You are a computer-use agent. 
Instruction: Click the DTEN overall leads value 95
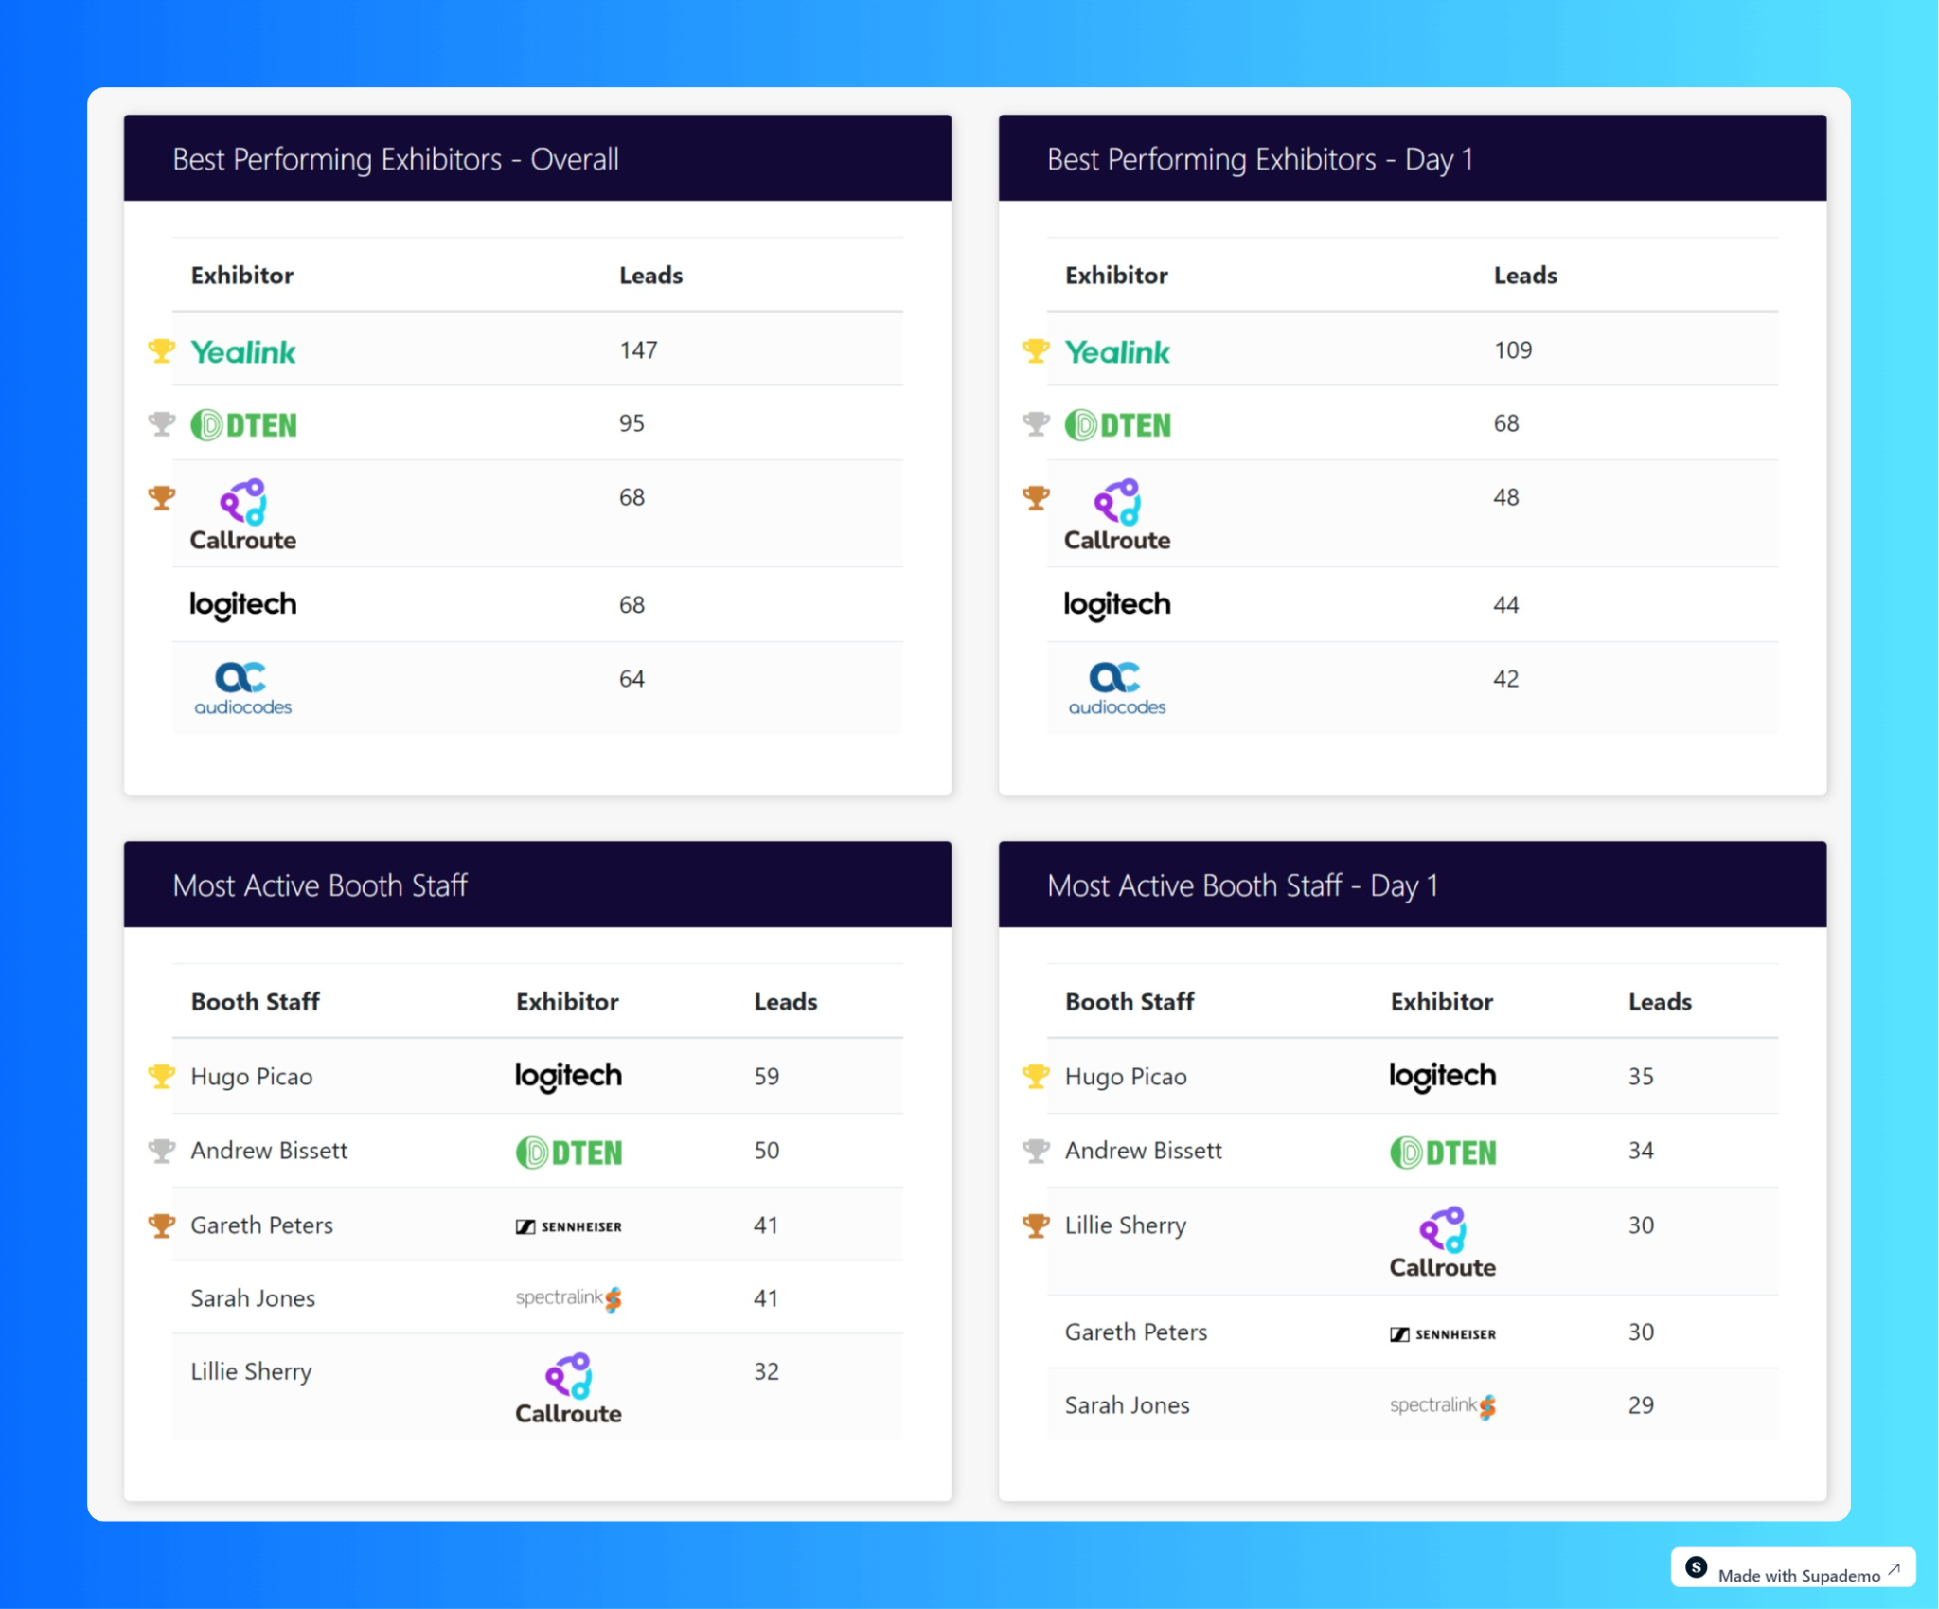click(632, 423)
